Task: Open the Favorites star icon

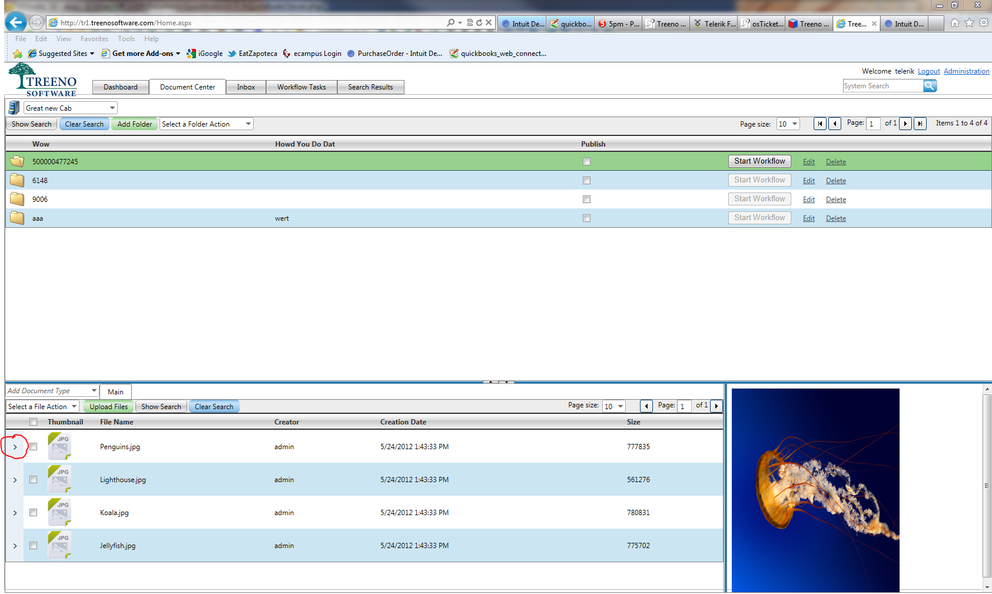Action: [x=969, y=23]
